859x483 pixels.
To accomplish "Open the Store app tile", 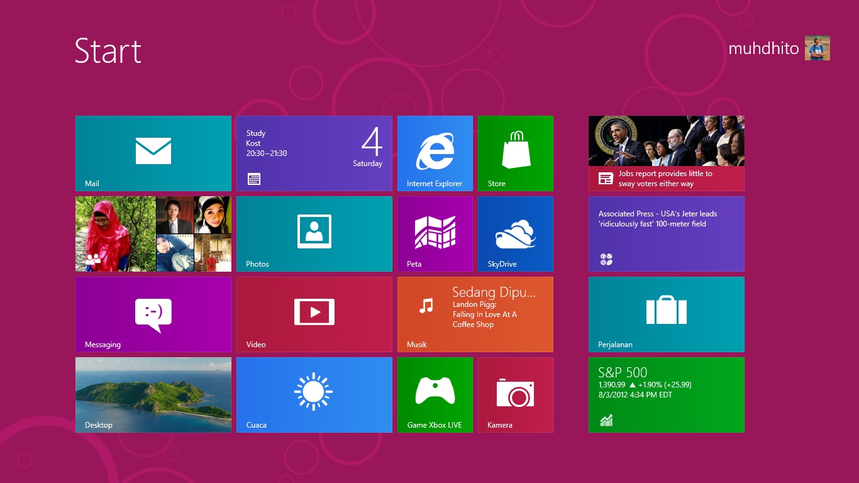I will coord(515,153).
